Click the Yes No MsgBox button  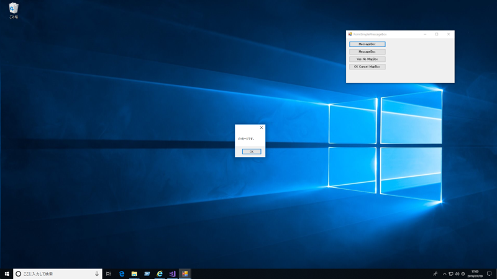pos(367,59)
